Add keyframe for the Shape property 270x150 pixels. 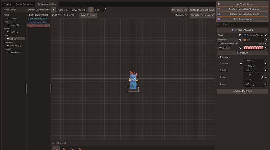[266, 35]
